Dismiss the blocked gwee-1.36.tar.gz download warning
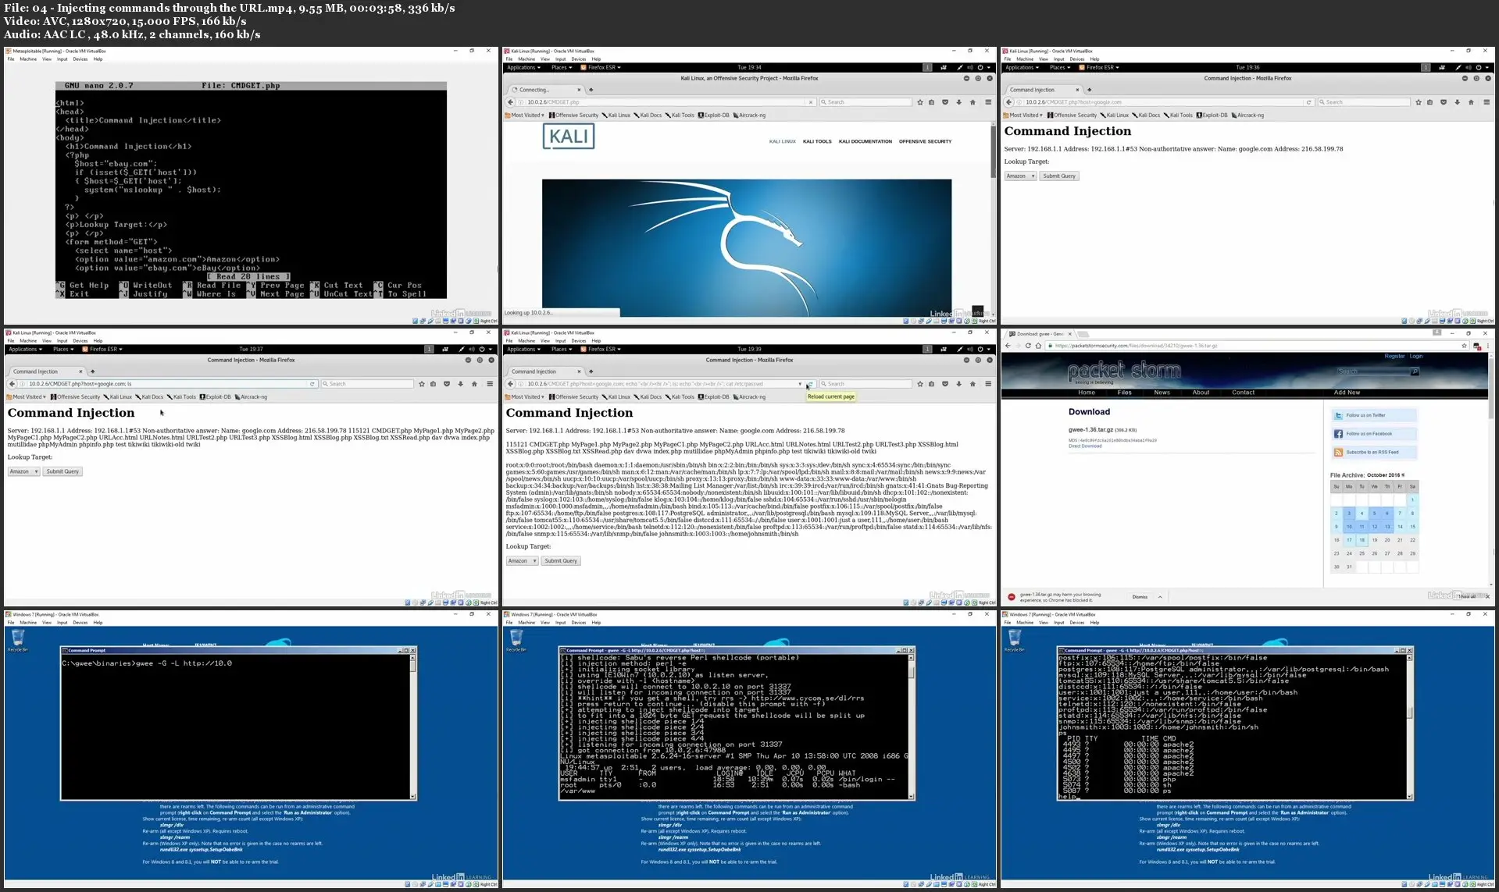 tap(1140, 597)
